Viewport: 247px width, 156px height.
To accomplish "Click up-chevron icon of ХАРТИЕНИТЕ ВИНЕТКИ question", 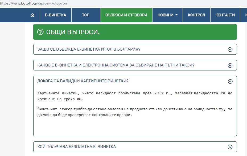I will 230,81.
